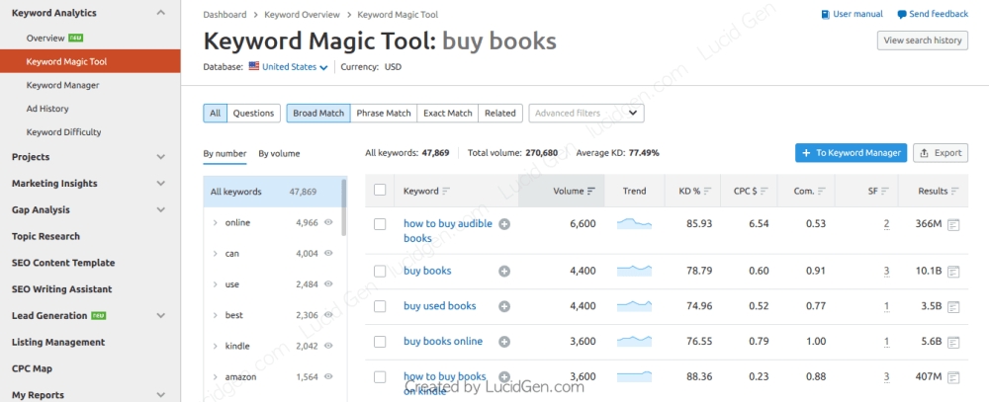Image resolution: width=989 pixels, height=402 pixels.
Task: Click the 'To Keyword Manager' button
Action: click(x=851, y=153)
